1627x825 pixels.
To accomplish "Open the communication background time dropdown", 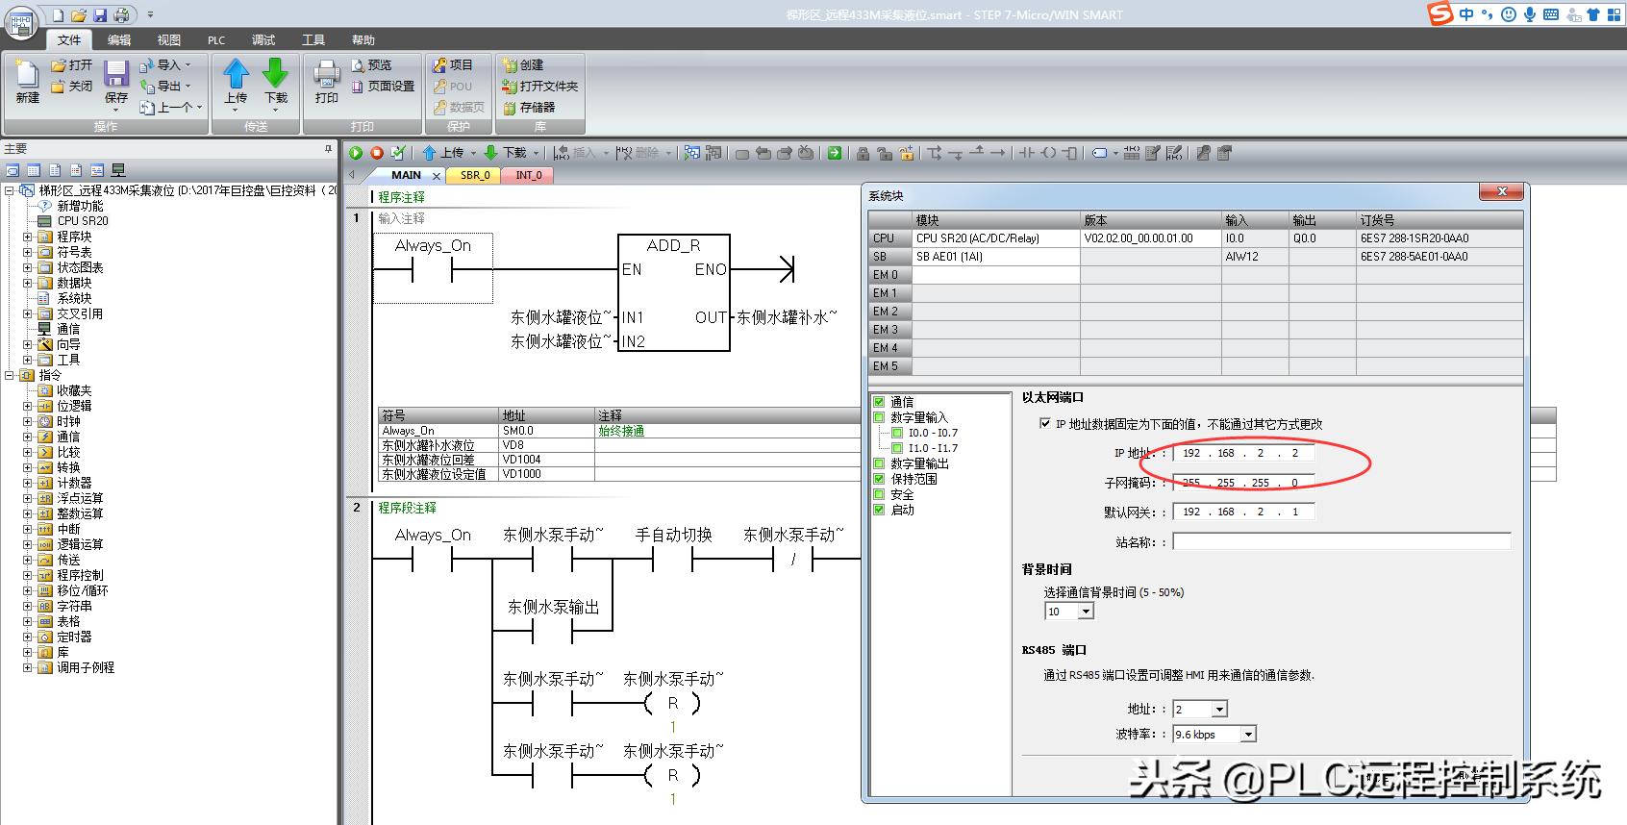I will coord(1086,612).
